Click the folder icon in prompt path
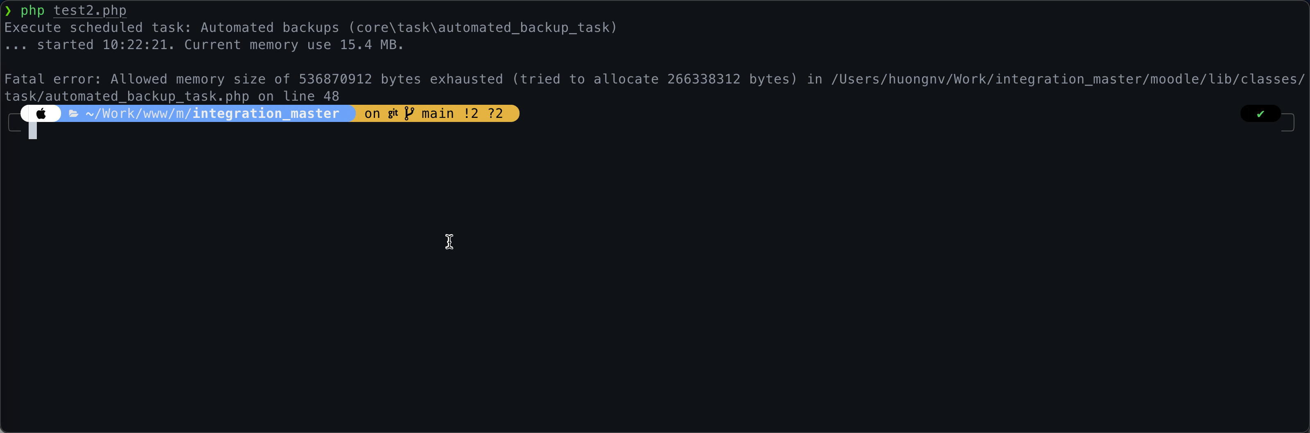Viewport: 1310px width, 433px height. tap(74, 113)
